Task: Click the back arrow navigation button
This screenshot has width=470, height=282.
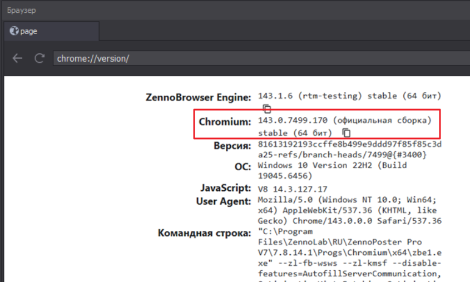Action: 17,58
